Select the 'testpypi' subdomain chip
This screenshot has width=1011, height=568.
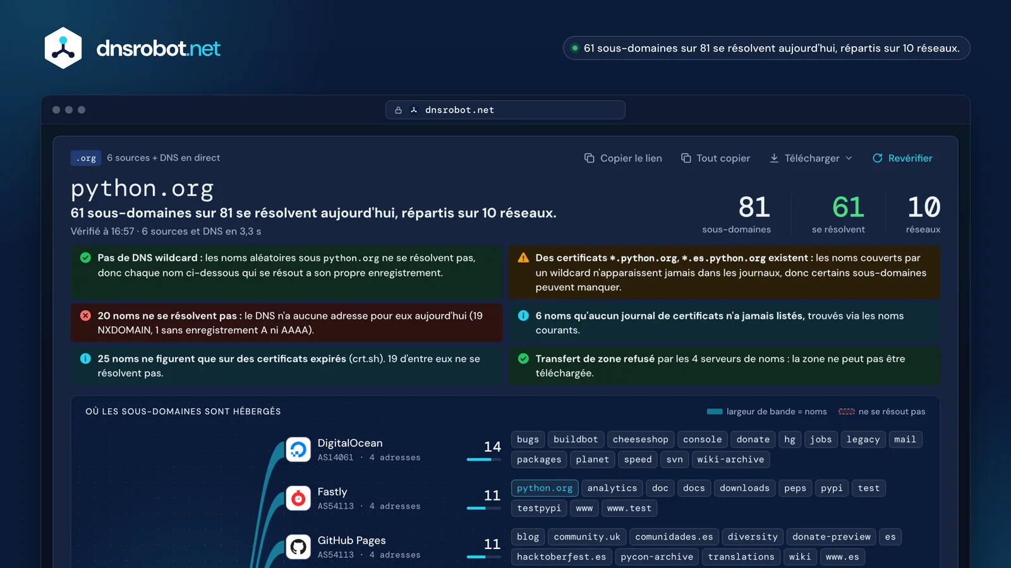coord(539,508)
